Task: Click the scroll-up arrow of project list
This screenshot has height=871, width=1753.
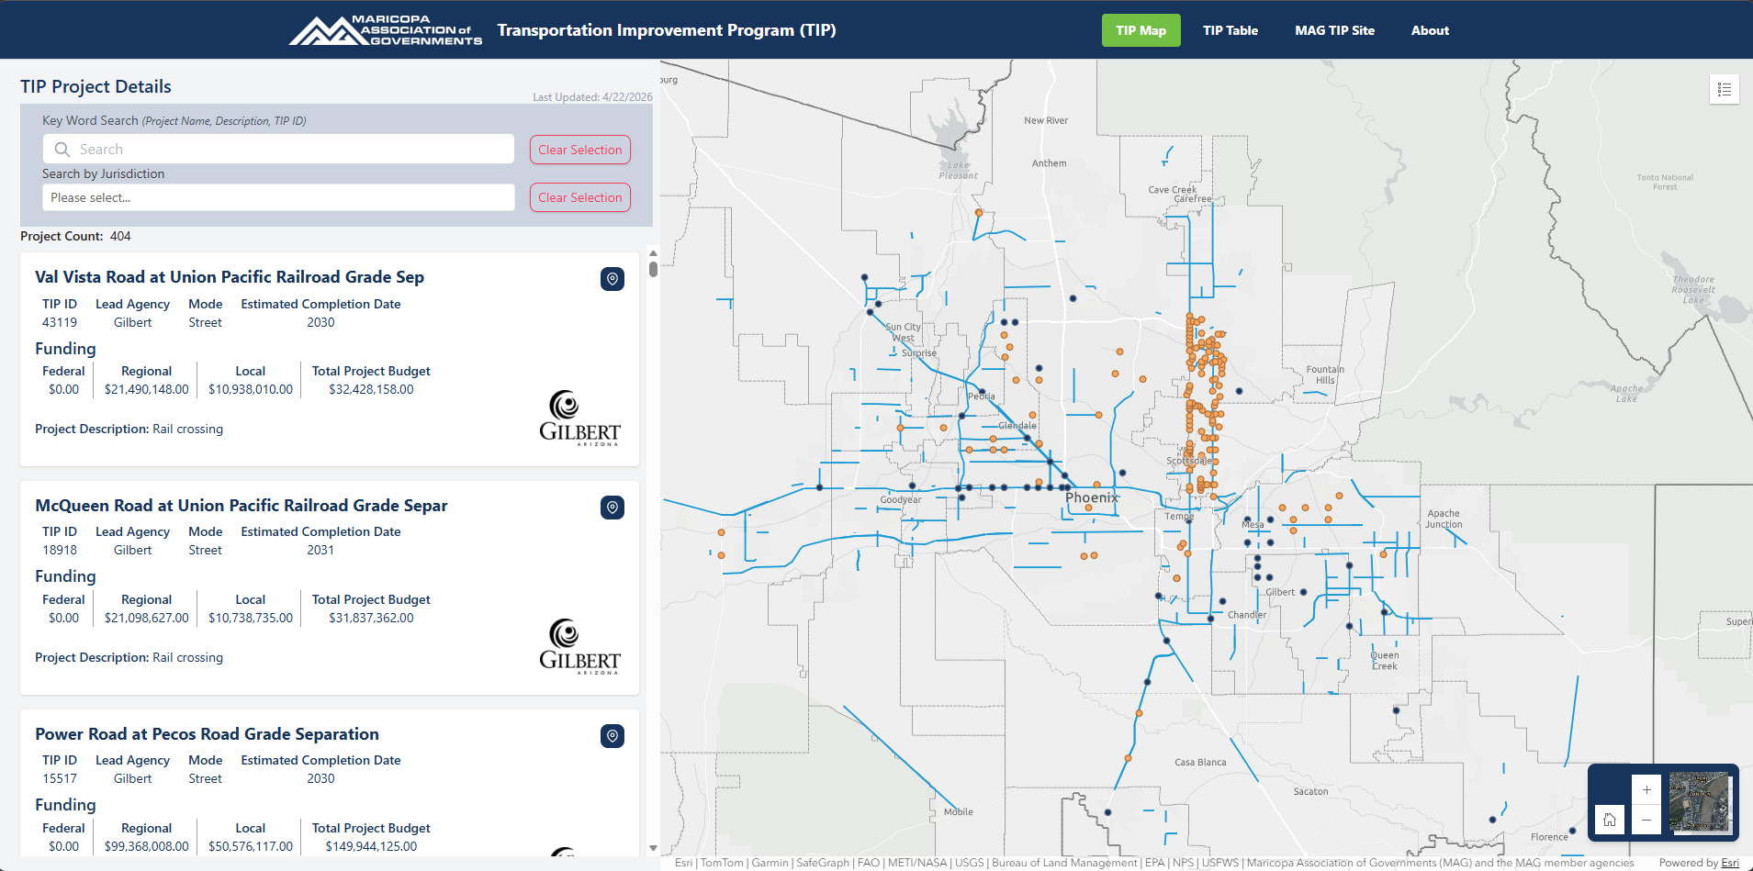Action: point(653,253)
